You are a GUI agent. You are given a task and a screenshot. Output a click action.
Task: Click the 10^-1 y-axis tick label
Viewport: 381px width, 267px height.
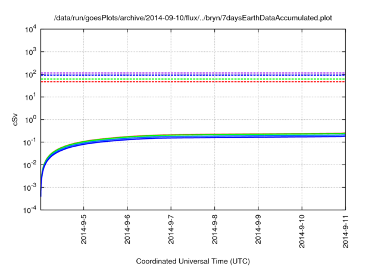(x=30, y=142)
